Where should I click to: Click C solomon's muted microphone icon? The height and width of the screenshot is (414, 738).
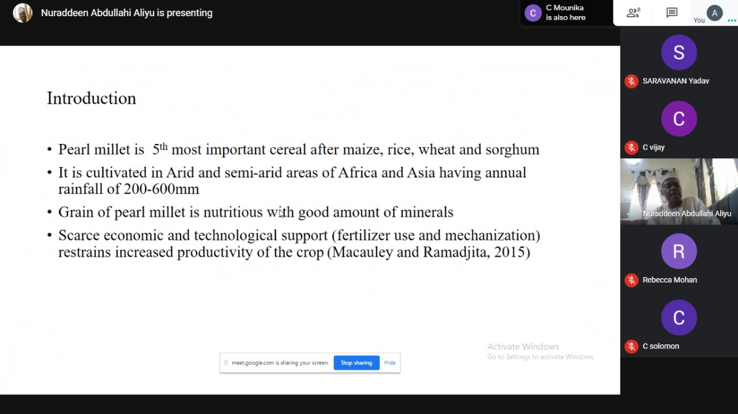631,346
